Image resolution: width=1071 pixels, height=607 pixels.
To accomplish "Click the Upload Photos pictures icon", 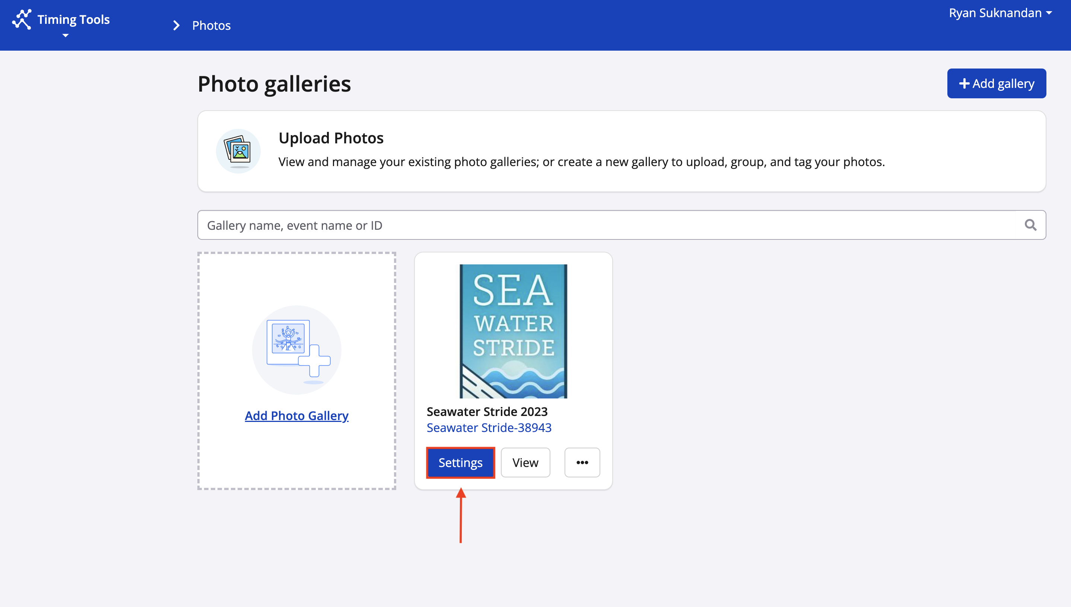I will [238, 151].
